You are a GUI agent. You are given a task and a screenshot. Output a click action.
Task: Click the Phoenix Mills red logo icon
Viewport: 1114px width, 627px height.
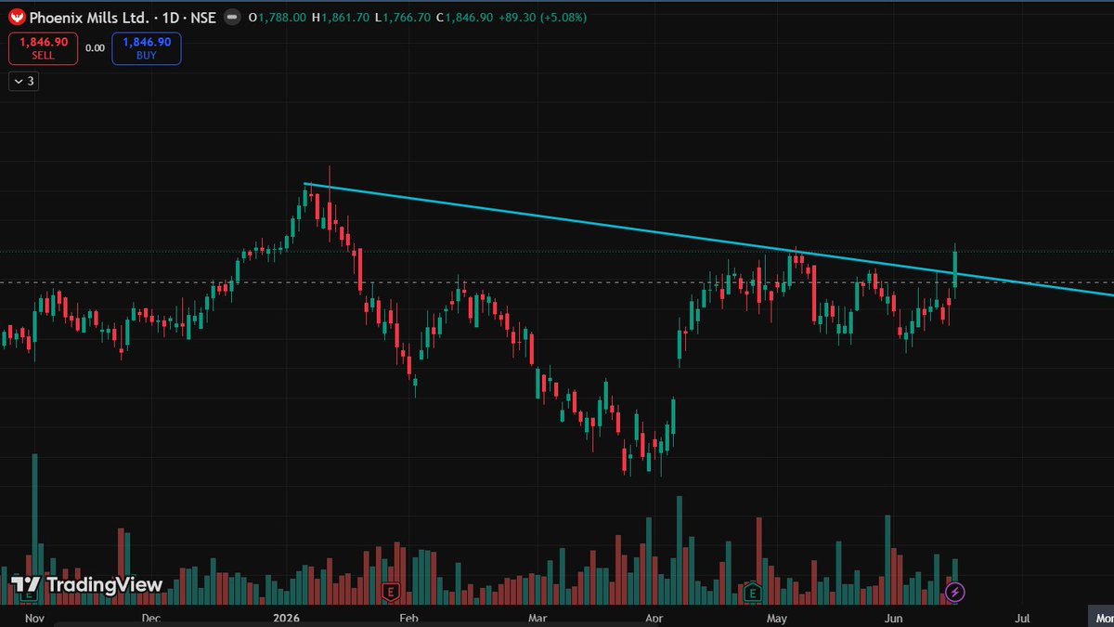tap(17, 17)
